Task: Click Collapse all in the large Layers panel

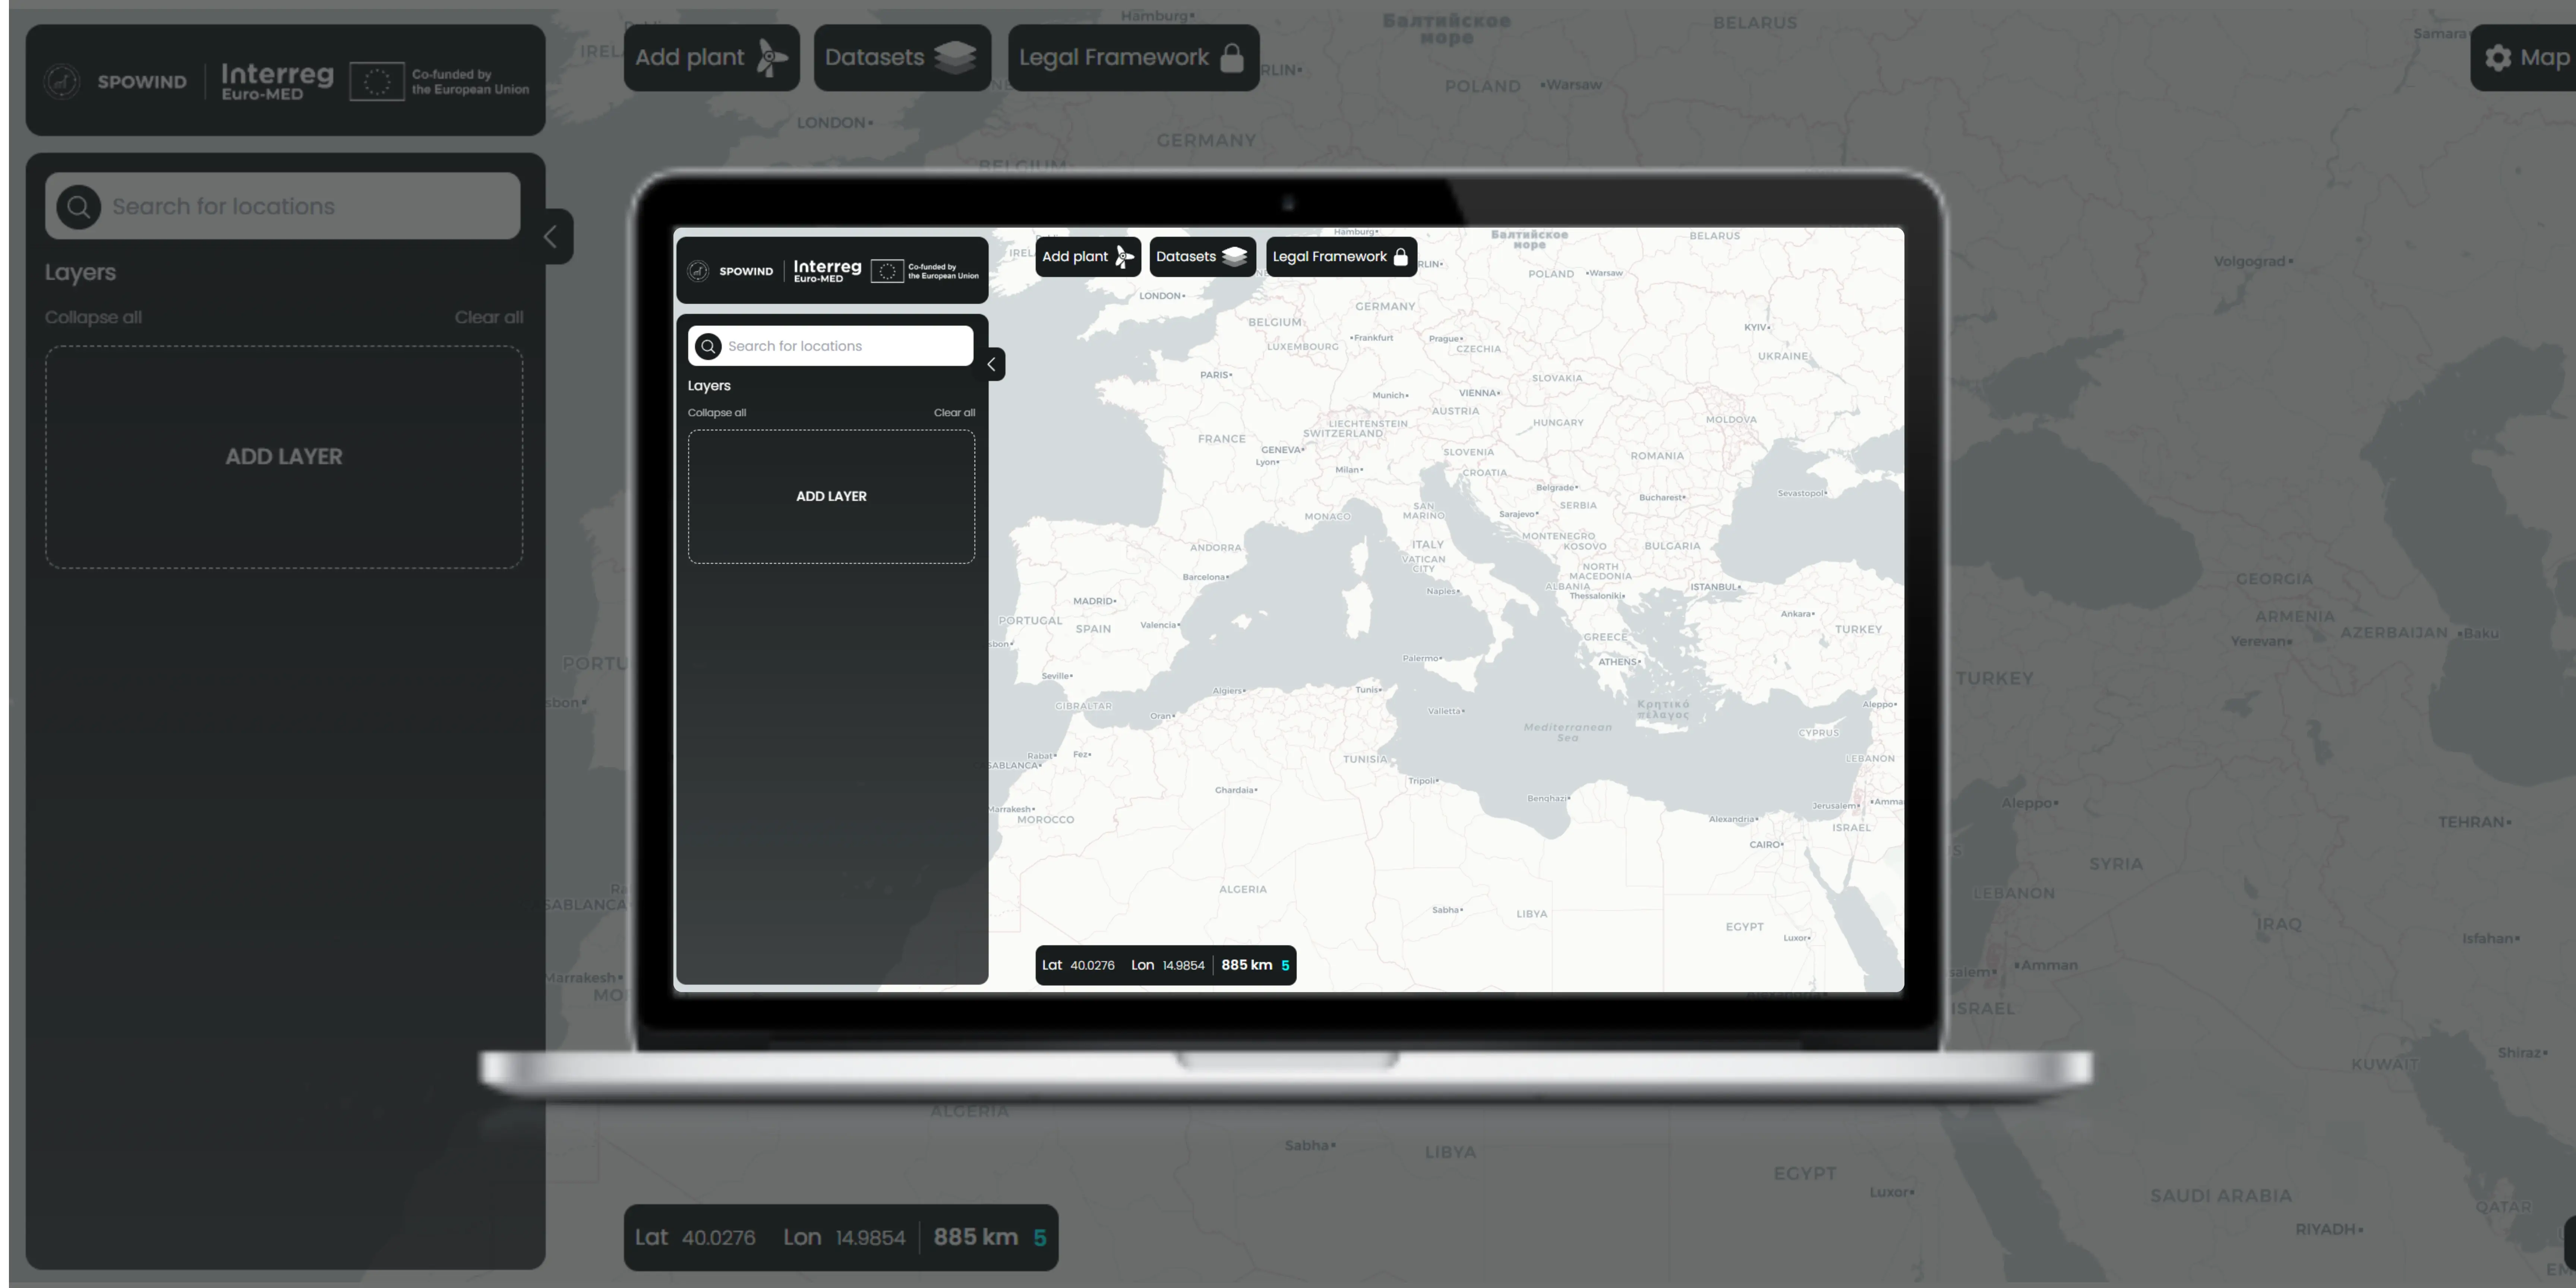Action: tap(93, 318)
